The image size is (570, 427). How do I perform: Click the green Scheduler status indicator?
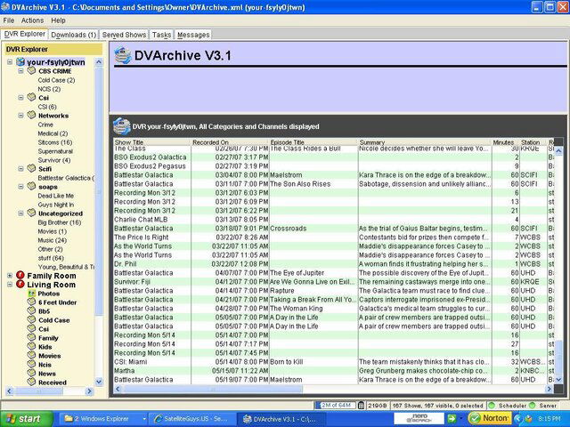click(x=493, y=406)
